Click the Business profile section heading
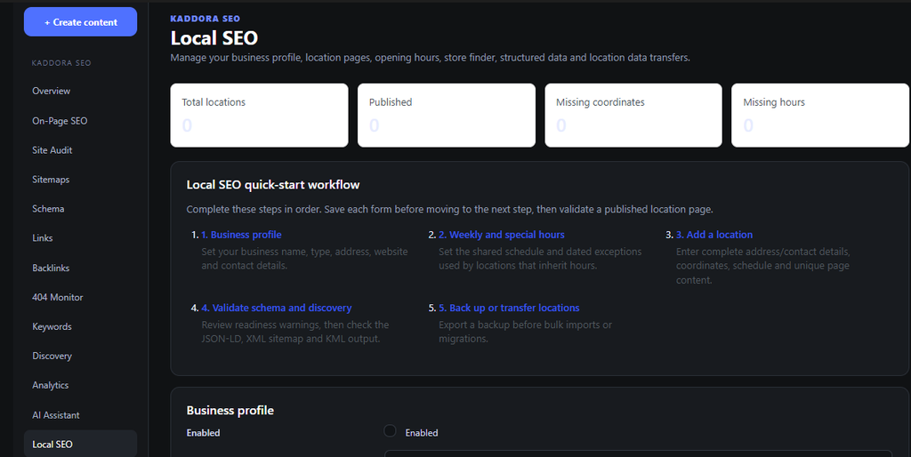The image size is (911, 457). tap(230, 411)
